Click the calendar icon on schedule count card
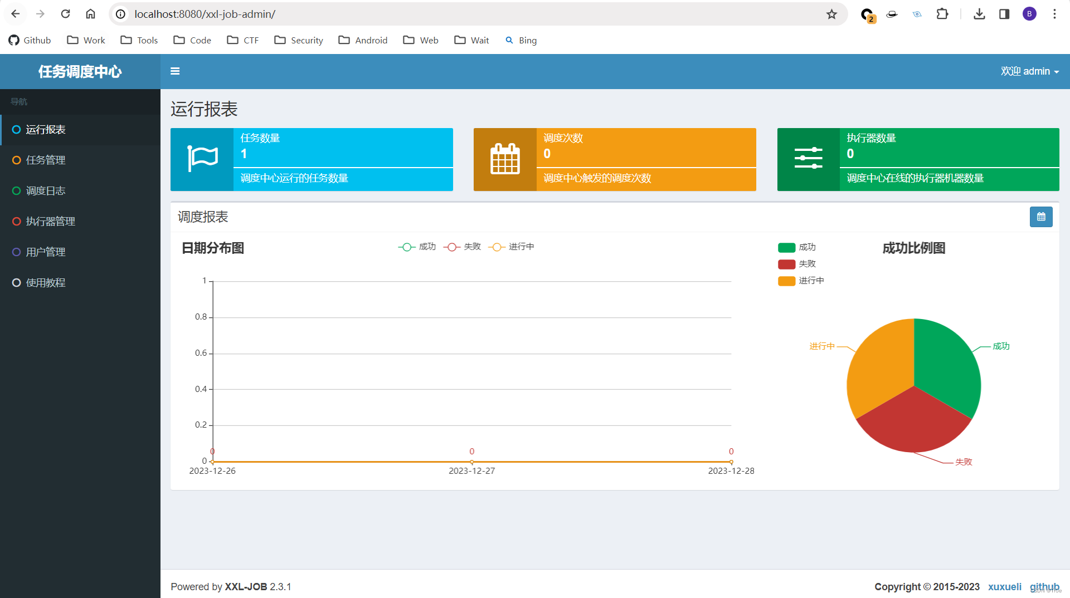 pyautogui.click(x=505, y=159)
